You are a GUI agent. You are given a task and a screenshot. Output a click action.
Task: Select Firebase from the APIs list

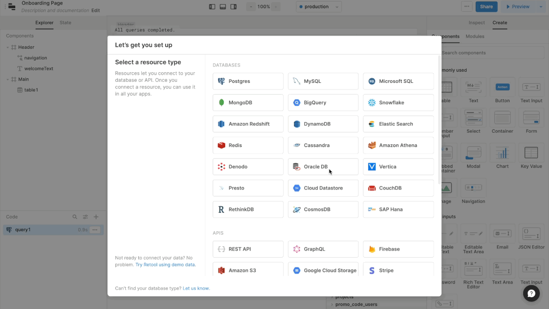pos(398,249)
